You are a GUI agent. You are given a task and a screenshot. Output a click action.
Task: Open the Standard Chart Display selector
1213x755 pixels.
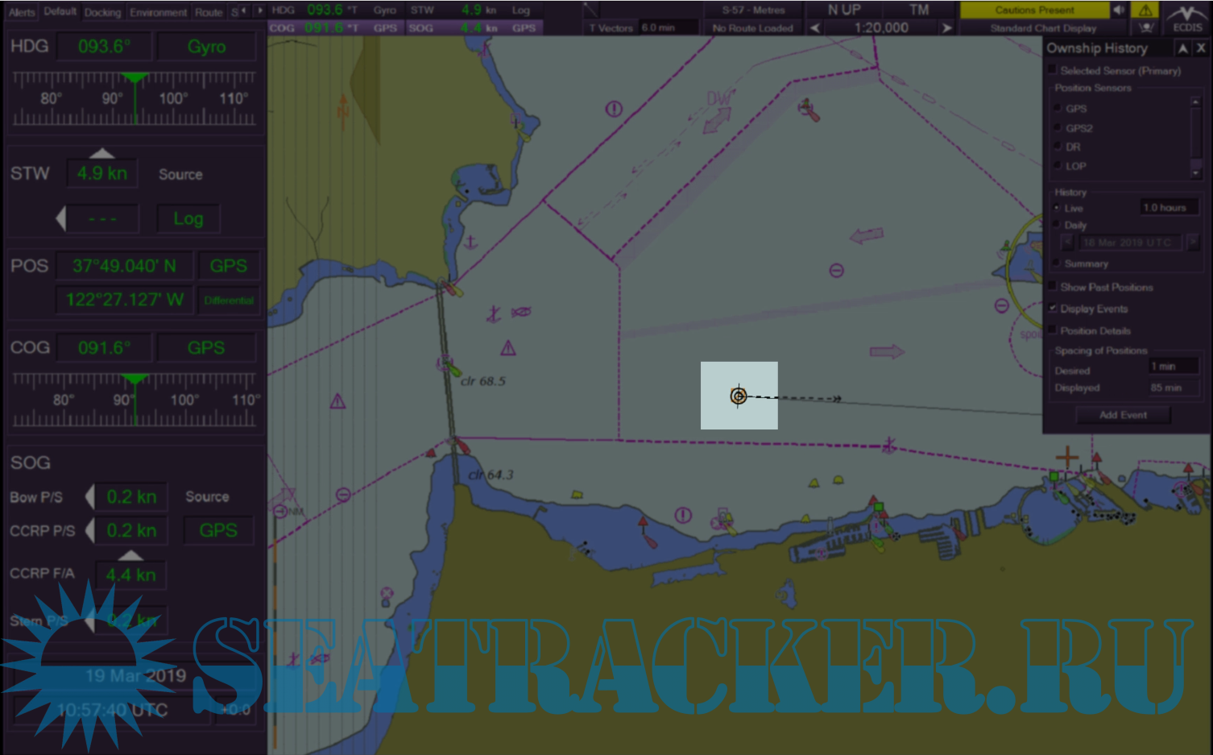1042,28
